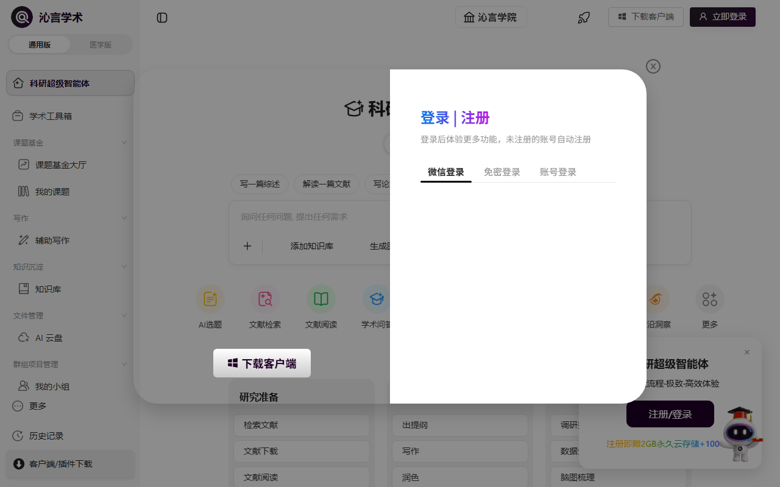Open 辅助写作 writing assistant
This screenshot has height=487, width=780.
pyautogui.click(x=70, y=240)
